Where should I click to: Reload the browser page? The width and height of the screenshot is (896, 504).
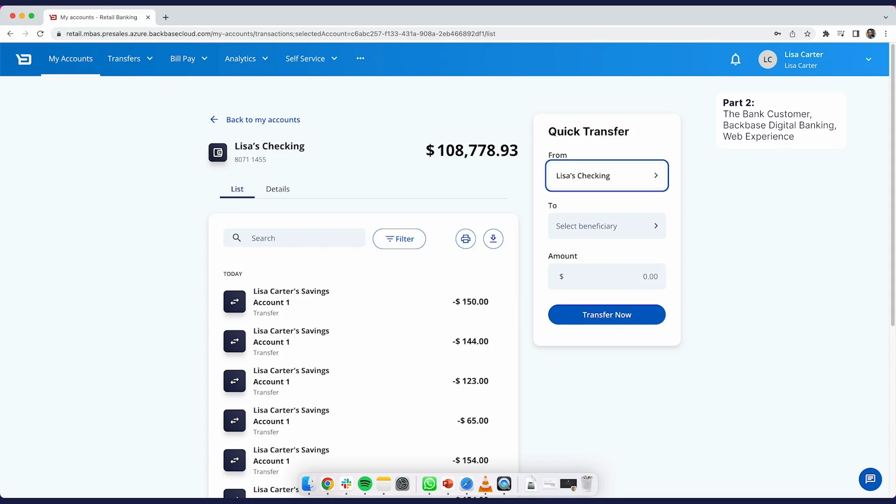click(x=40, y=34)
